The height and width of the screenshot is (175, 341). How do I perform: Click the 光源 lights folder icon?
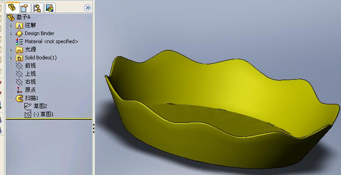pos(19,50)
